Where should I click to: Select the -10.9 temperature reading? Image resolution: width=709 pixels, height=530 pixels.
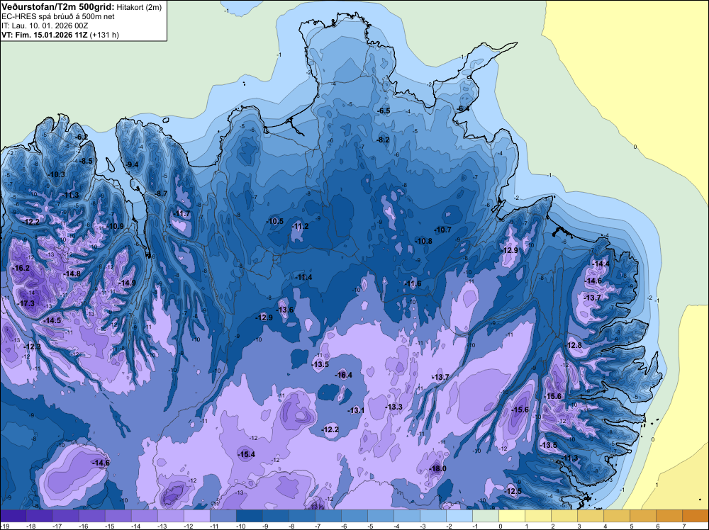[116, 226]
